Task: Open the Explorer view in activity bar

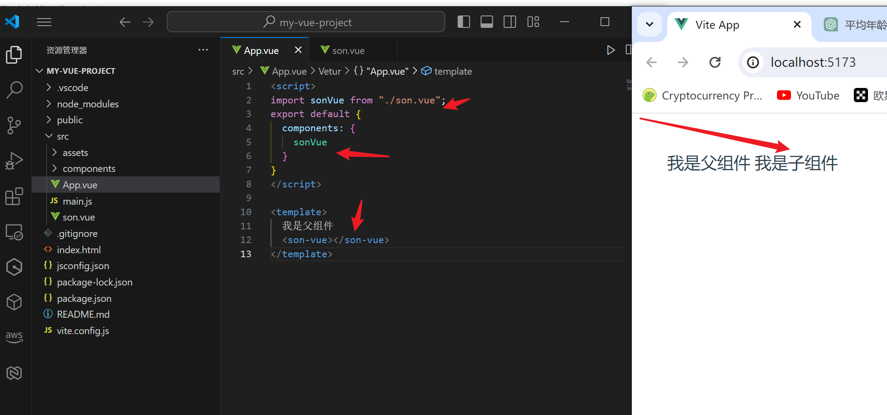Action: point(14,55)
